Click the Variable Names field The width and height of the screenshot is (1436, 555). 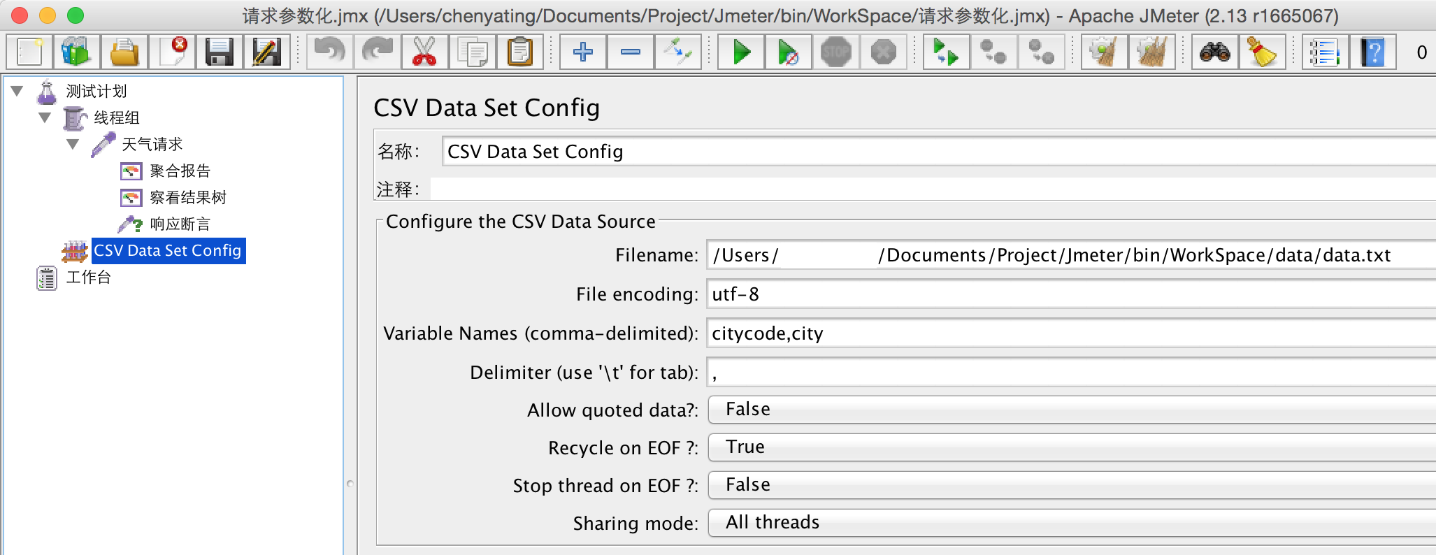point(1071,333)
